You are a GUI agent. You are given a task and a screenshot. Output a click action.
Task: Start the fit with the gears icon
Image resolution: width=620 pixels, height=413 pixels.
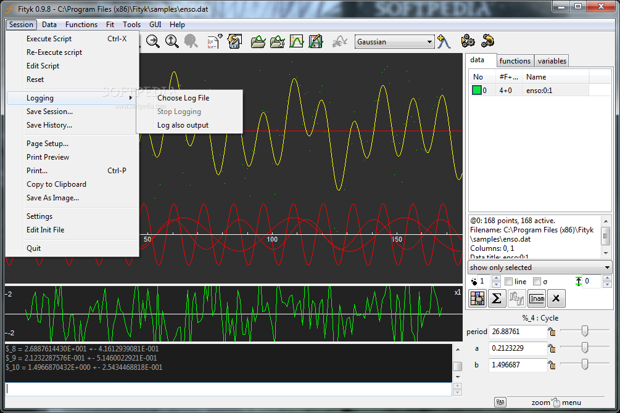tap(468, 41)
